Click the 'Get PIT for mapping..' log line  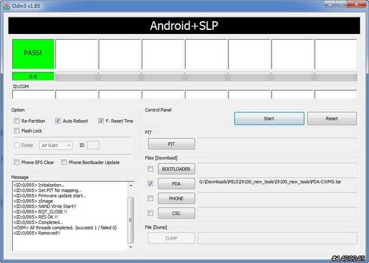(x=47, y=190)
